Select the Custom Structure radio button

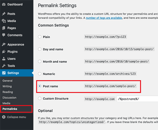tap(39, 98)
